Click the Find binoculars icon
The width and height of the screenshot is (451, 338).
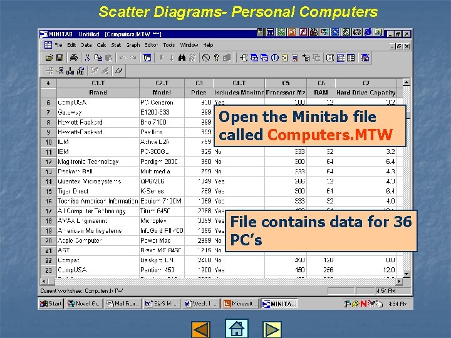[x=182, y=58]
